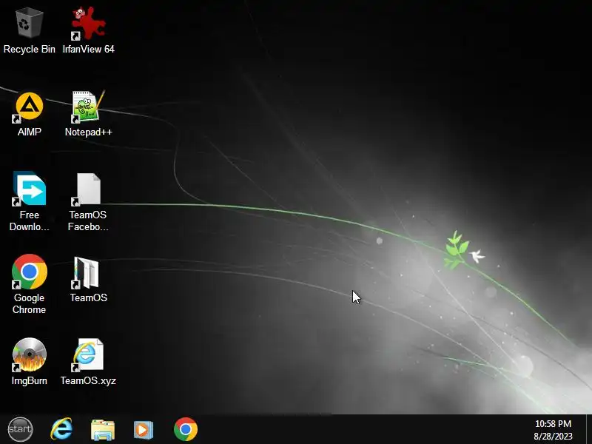Select the Google Chrome desktop shortcut
Screen dimensions: 592x444
pos(29,284)
